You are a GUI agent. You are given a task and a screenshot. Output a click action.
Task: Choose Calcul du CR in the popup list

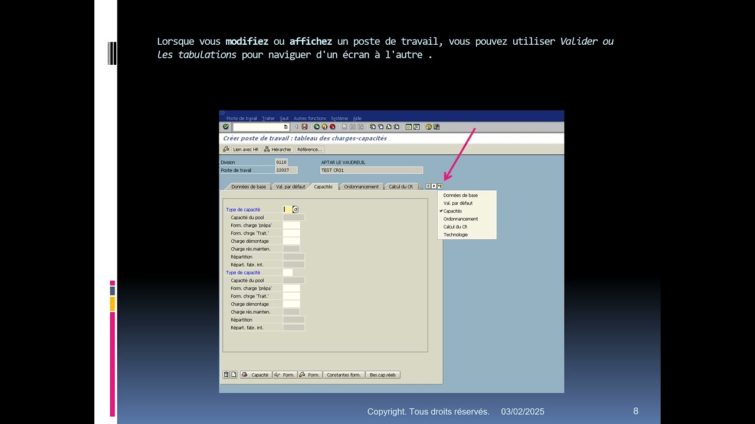pyautogui.click(x=467, y=227)
